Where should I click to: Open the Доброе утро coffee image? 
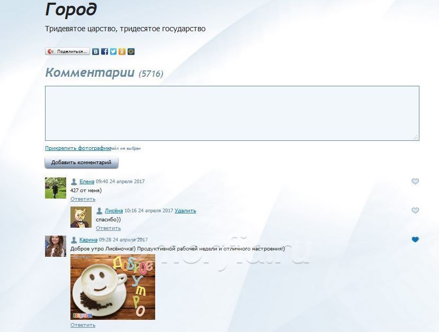(x=113, y=287)
